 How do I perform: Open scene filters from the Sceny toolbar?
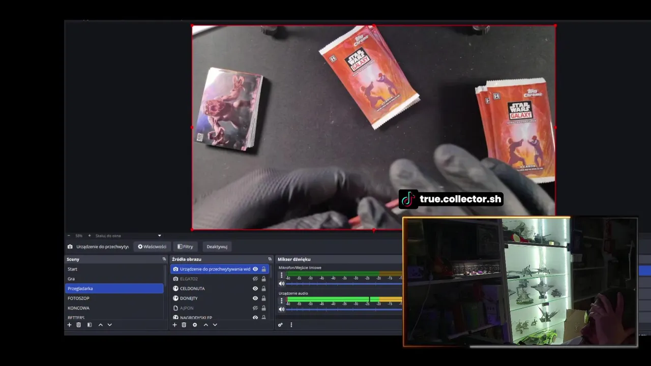90,325
